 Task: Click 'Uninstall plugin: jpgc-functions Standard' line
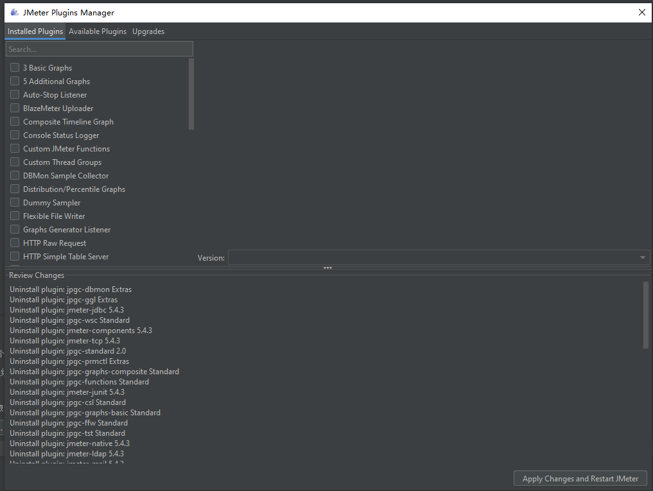click(x=79, y=382)
